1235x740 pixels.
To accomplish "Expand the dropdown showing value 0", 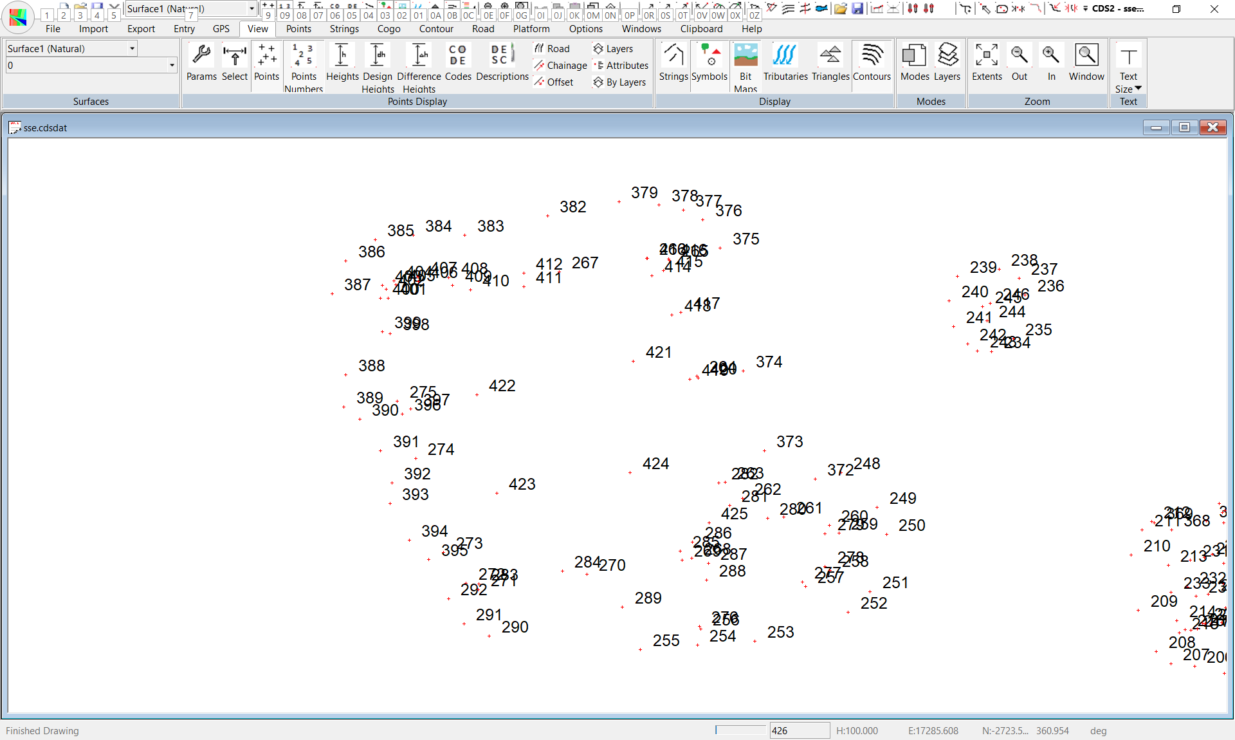I will (172, 65).
